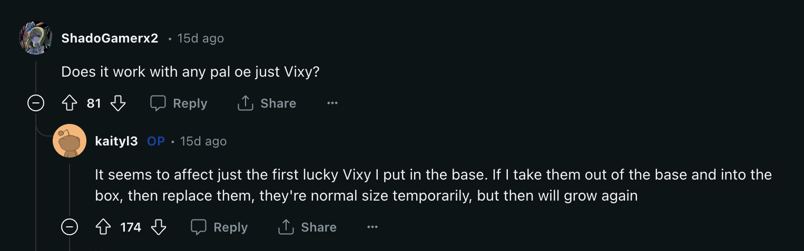Click the 174 vote count on kaityl3's reply
Screen dimensions: 804x251
coord(131,227)
